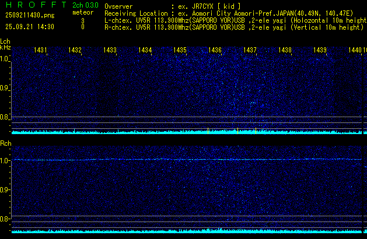Screen dimensions: 367x239
Task: Click the yellow spike below 1436 in Lch
Action: tap(208, 131)
